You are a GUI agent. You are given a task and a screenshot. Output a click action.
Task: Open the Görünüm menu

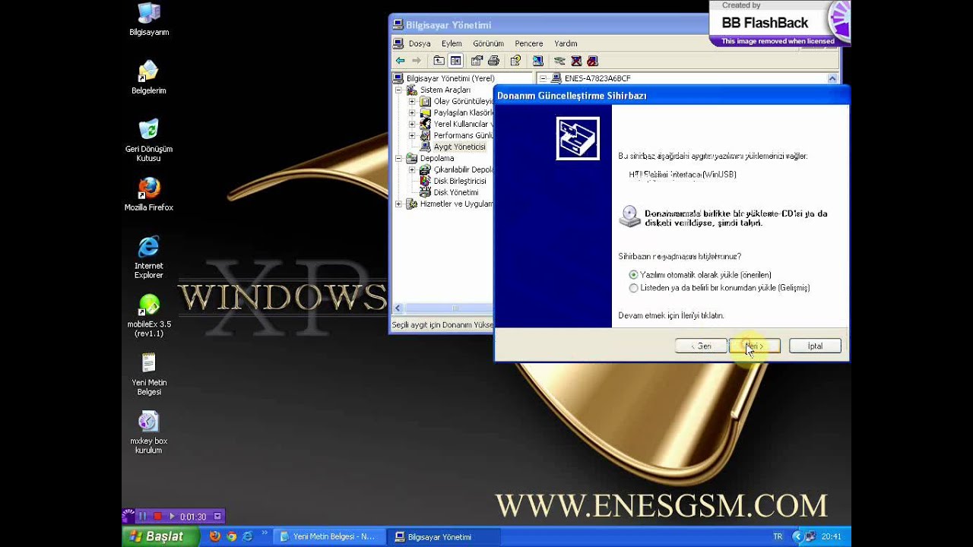pos(489,43)
